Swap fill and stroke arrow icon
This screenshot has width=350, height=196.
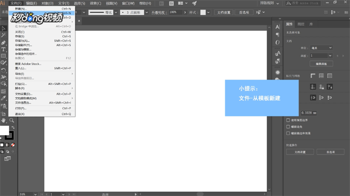point(13,127)
